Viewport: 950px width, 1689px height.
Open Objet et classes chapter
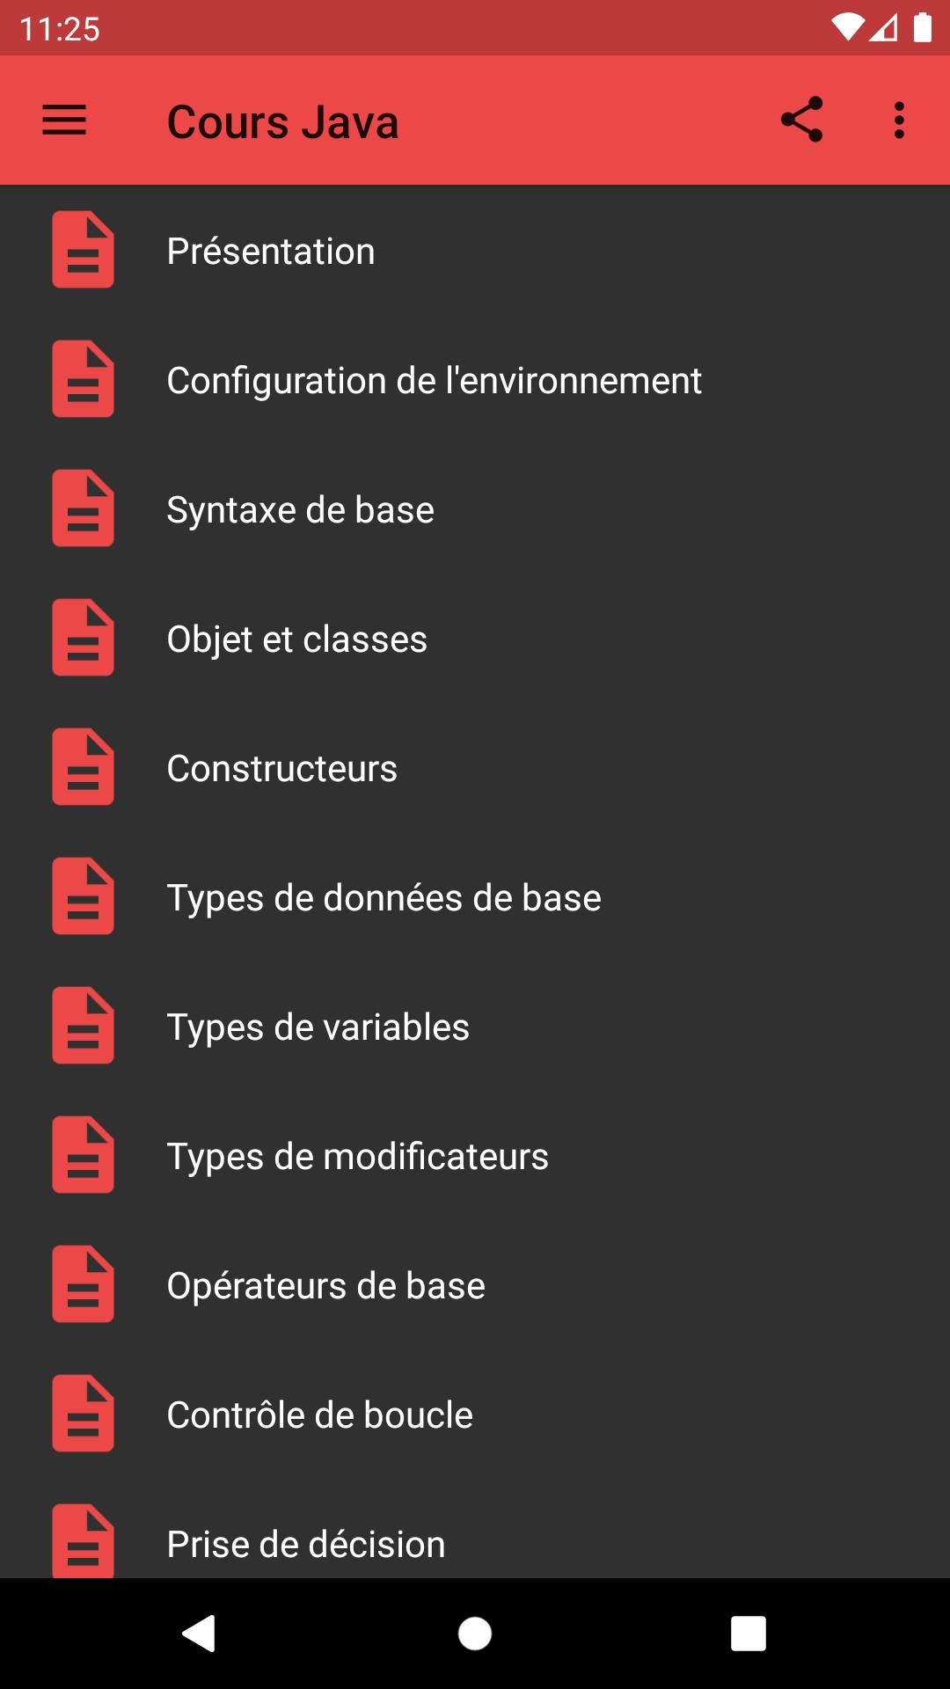tap(475, 639)
